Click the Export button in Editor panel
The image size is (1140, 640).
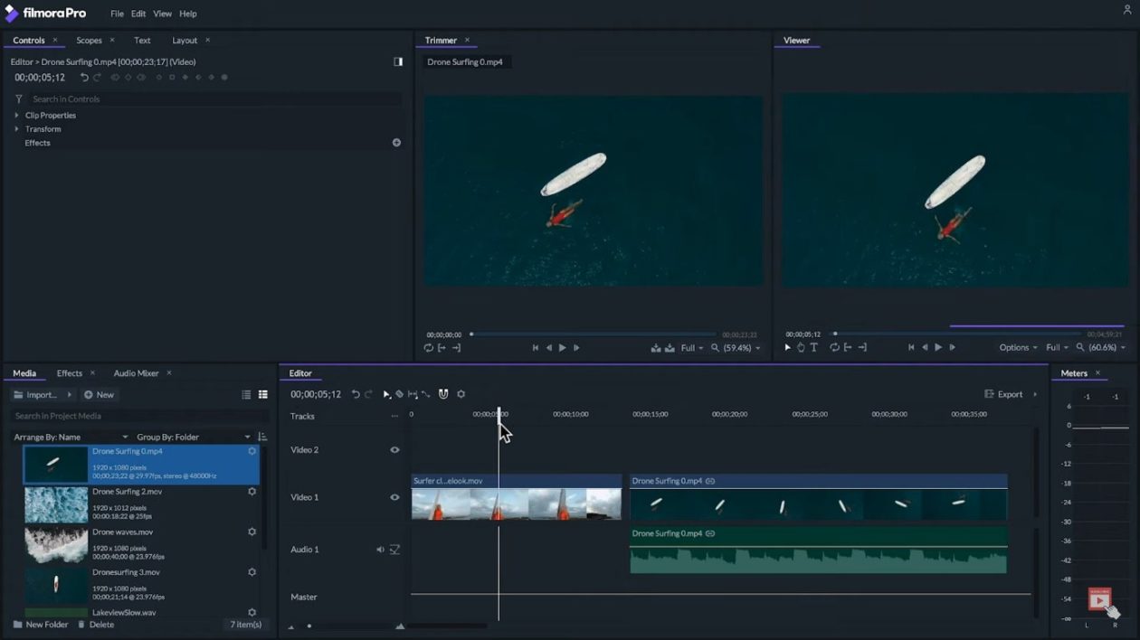coord(1009,394)
